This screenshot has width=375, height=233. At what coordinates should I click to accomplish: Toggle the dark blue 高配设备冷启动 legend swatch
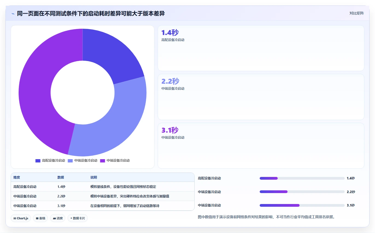pyautogui.click(x=38, y=161)
